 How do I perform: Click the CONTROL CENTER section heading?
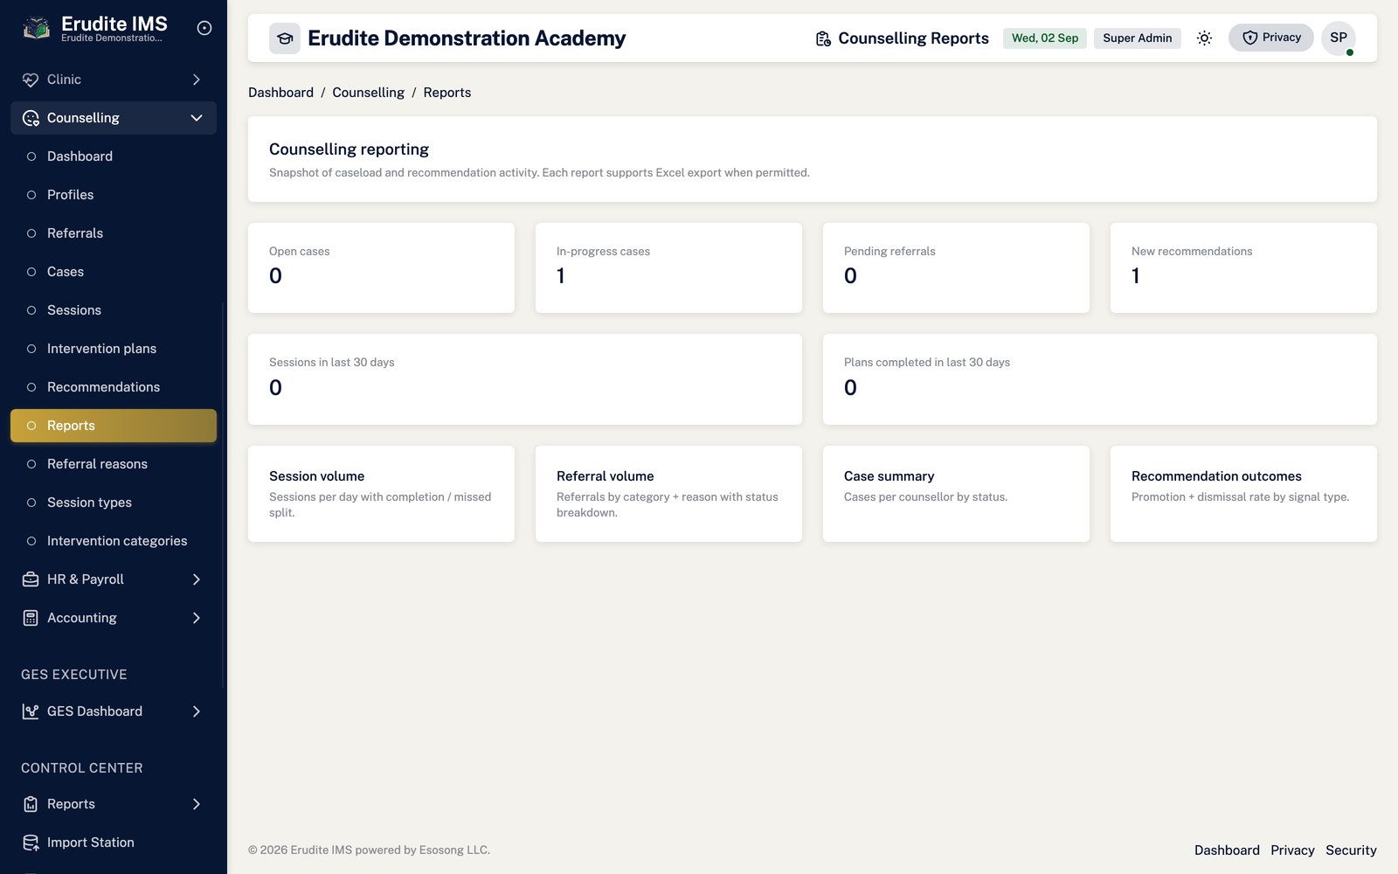point(82,768)
